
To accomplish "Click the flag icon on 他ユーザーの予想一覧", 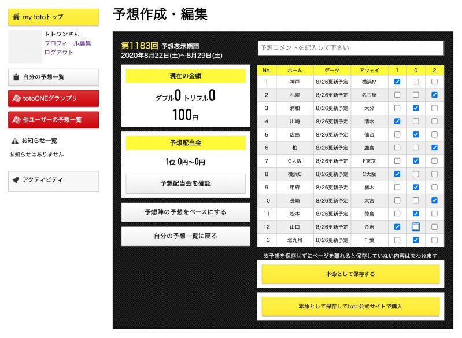I will 17,120.
